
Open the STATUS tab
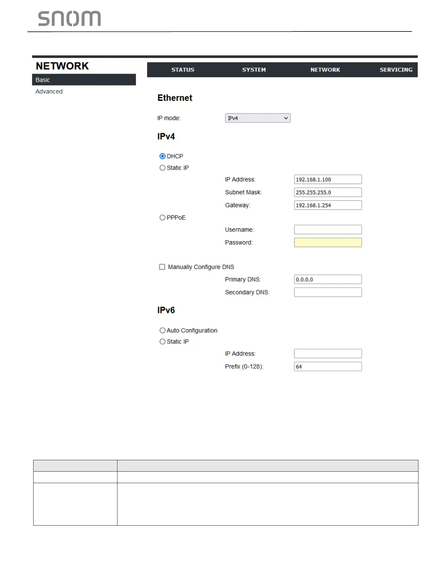click(182, 70)
